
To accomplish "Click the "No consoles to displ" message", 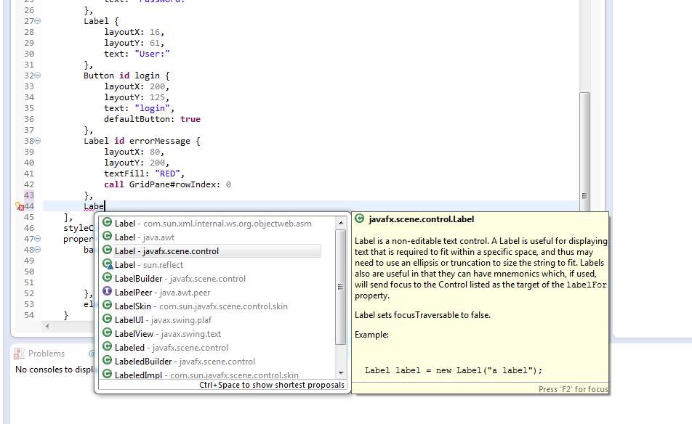I will coord(54,370).
